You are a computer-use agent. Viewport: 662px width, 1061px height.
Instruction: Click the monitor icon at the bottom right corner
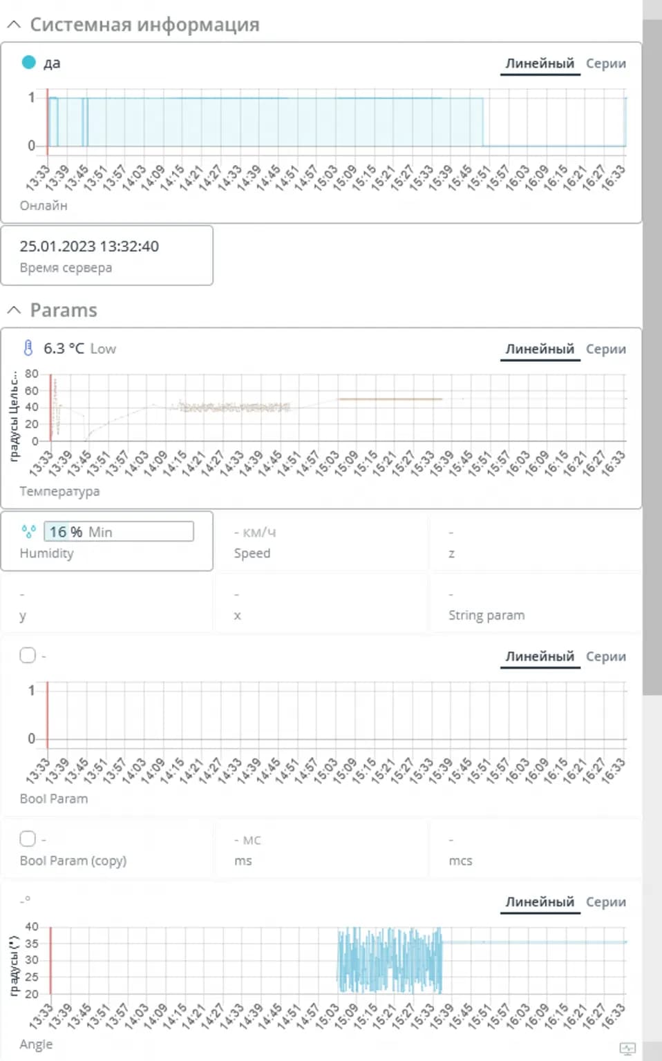[627, 1049]
